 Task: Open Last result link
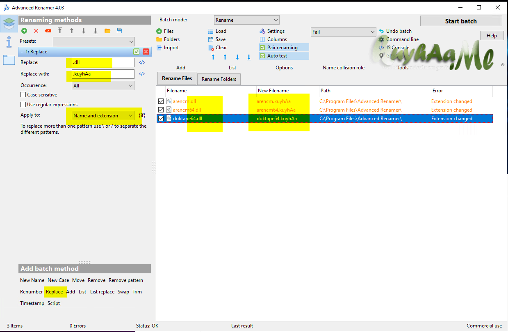click(242, 326)
